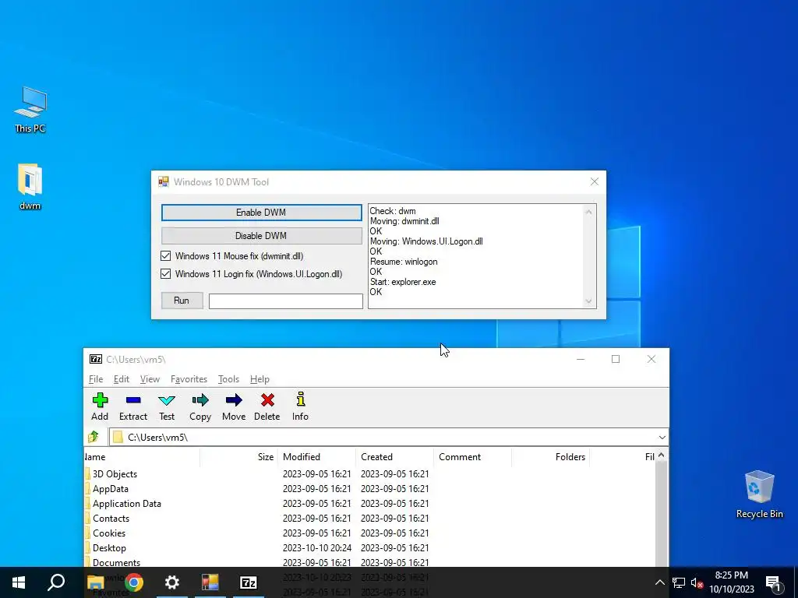Click the 'Start: explorer.exe' log line
The width and height of the screenshot is (798, 598).
pos(403,282)
